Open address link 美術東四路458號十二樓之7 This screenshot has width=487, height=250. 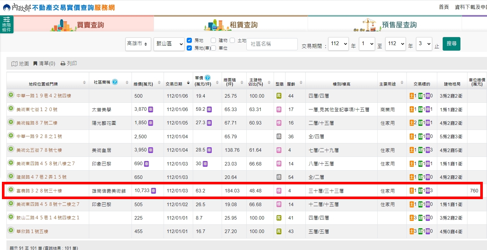pos(48,204)
